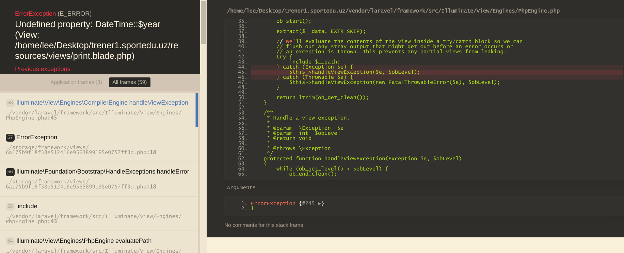Image resolution: width=624 pixels, height=253 pixels.
Task: Select frame 56 HandleExceptions handleError
Action: (98, 179)
